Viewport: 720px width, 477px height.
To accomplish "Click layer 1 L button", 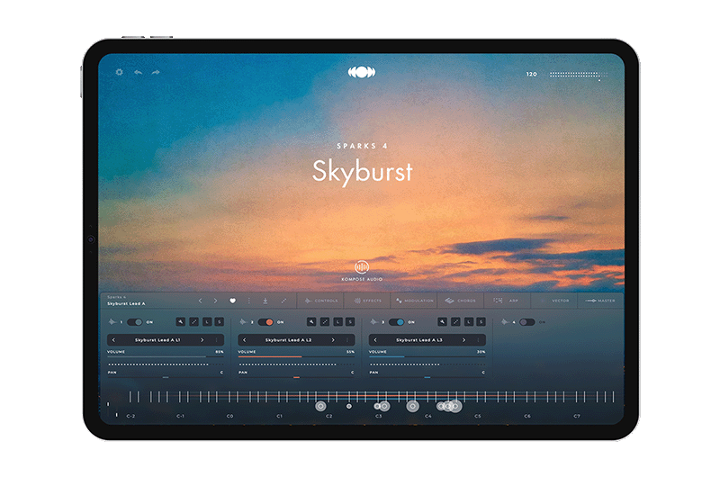I will point(207,322).
